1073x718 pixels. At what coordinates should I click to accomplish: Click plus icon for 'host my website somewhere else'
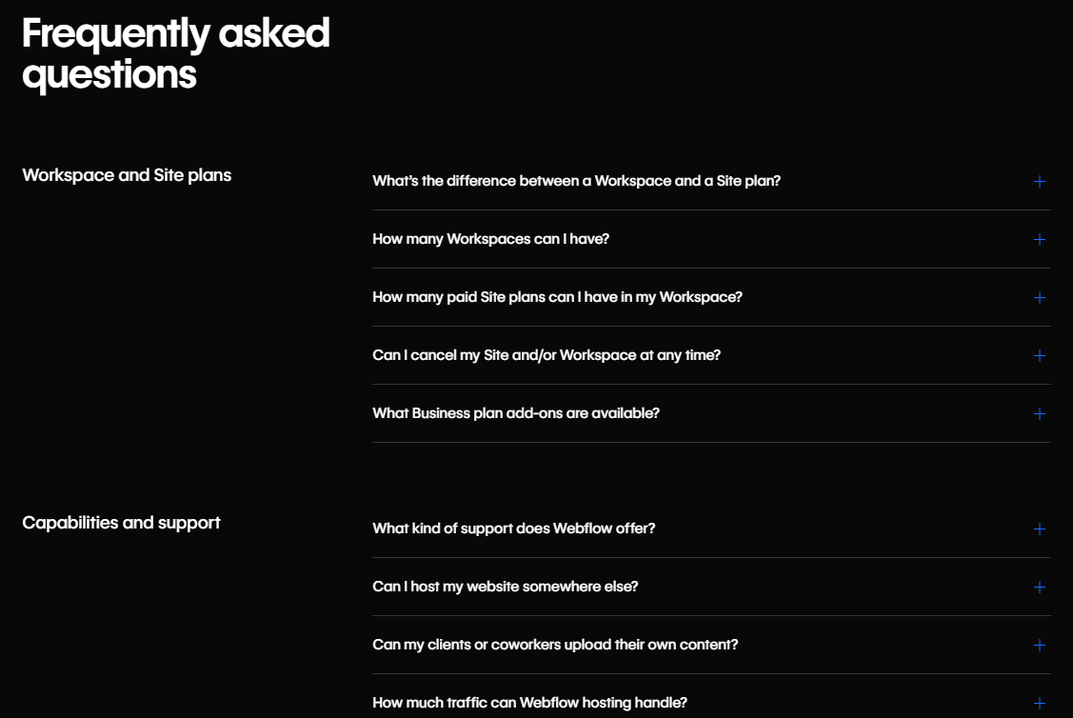[1040, 587]
